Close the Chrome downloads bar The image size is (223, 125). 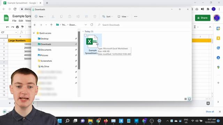pyautogui.click(x=220, y=111)
